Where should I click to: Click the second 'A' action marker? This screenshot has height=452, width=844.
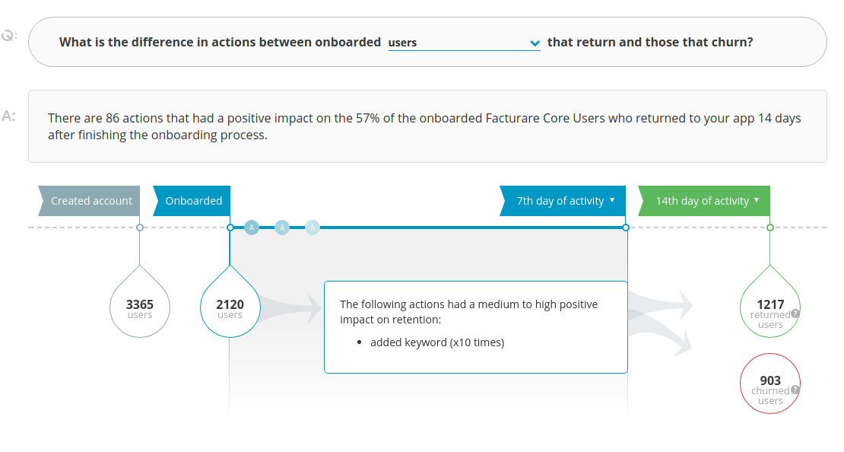coord(282,228)
